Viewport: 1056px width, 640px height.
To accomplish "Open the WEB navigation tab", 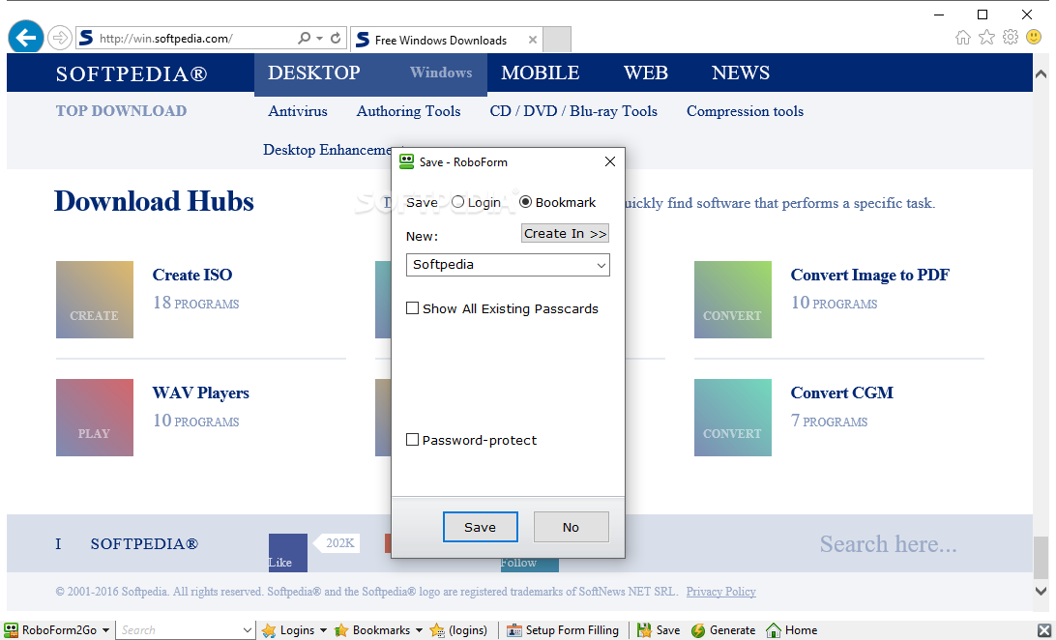I will tap(646, 73).
